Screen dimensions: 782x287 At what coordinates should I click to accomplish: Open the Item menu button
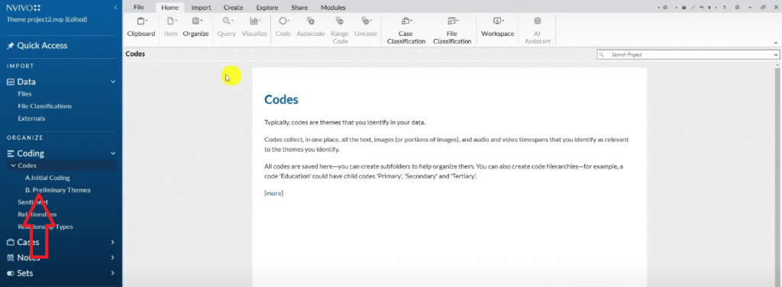pyautogui.click(x=170, y=27)
